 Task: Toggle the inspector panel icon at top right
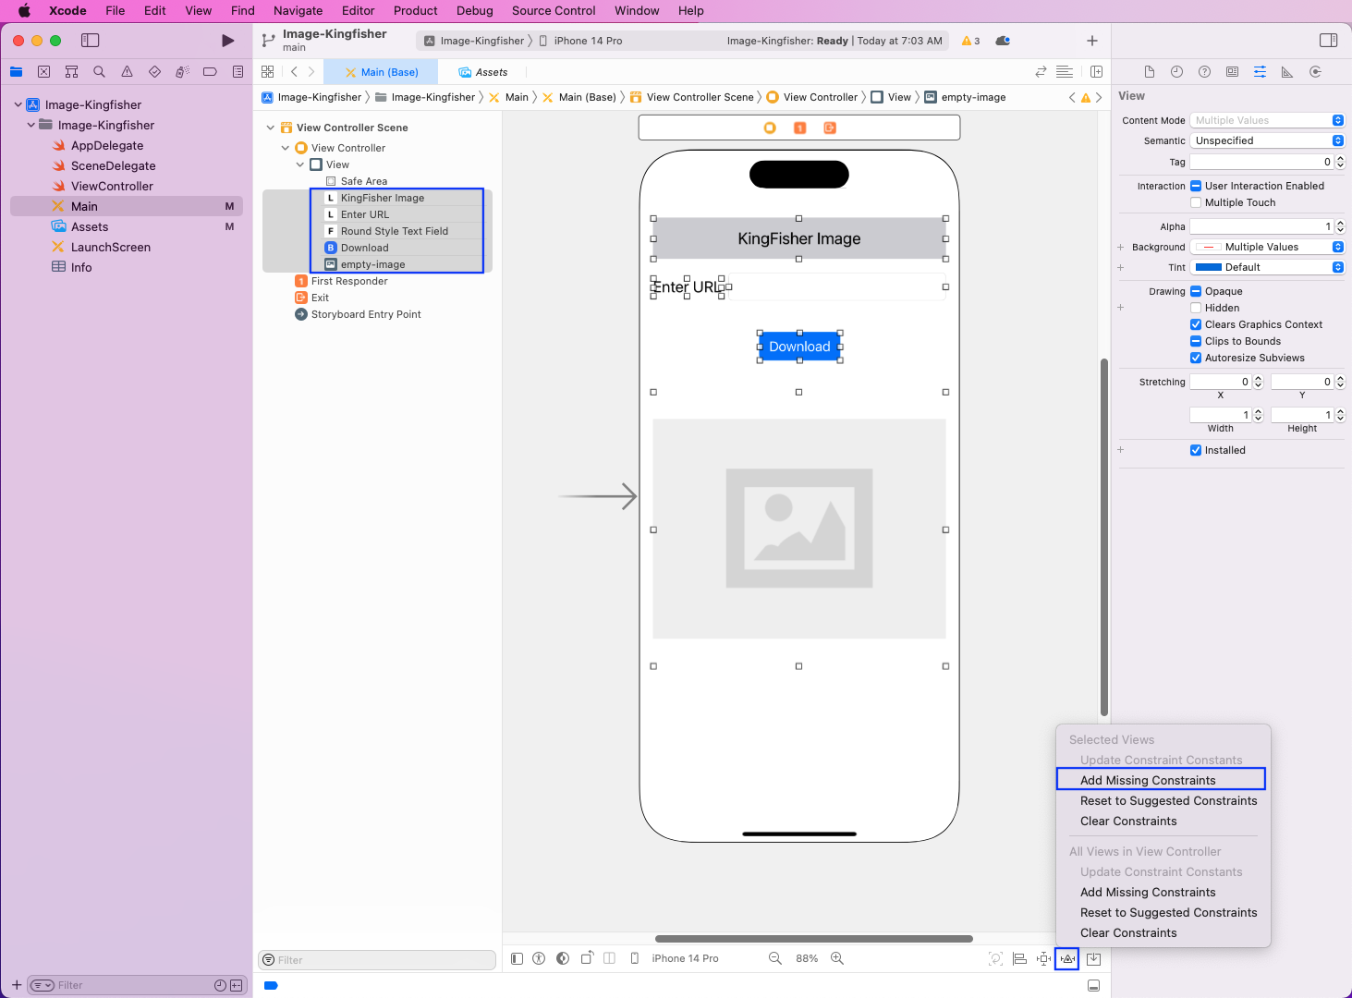(1328, 41)
